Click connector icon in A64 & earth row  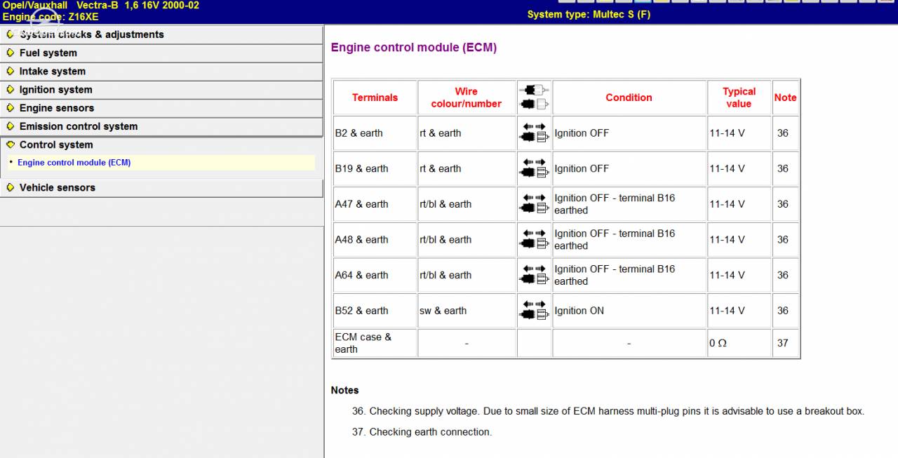click(534, 275)
